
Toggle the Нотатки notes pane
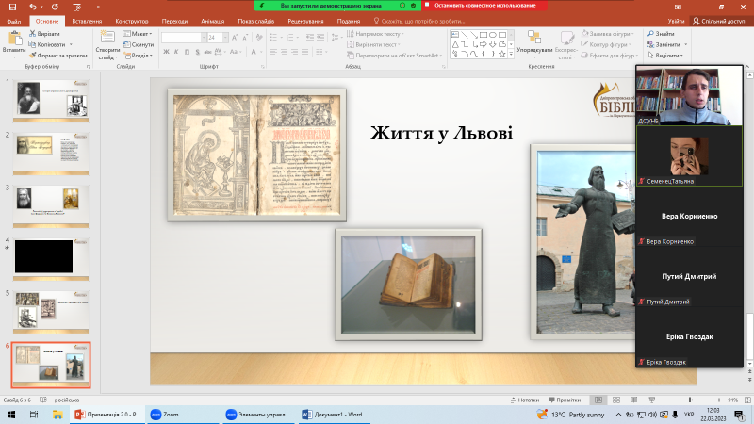(x=525, y=400)
